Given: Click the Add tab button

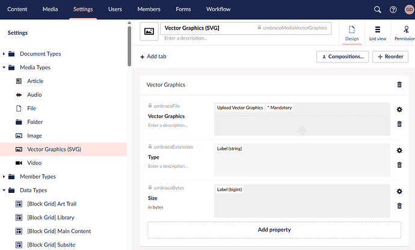Looking at the screenshot, I should click(153, 56).
